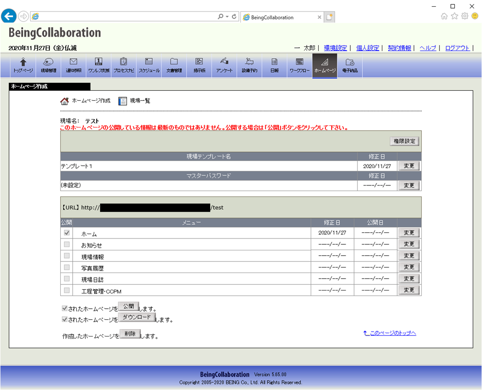Open the address bar search dropdown arrow
Image resolution: width=482 pixels, height=390 pixels.
[227, 17]
